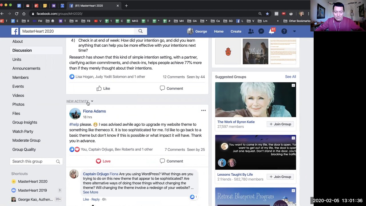This screenshot has height=206, width=366.
Task: Comment on the intention-setting post
Action: point(171,88)
